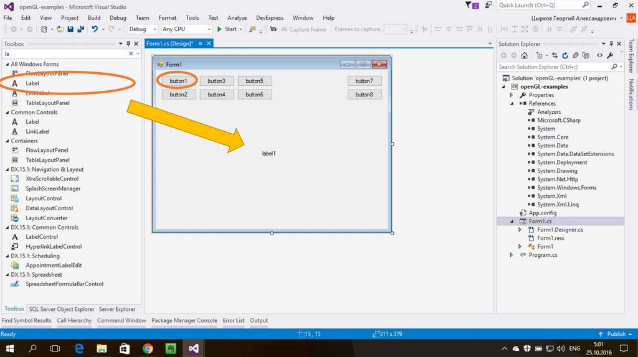Toggle the Solution Explorer auto-hide pin
Screen dimensions: 638x357
coord(611,44)
